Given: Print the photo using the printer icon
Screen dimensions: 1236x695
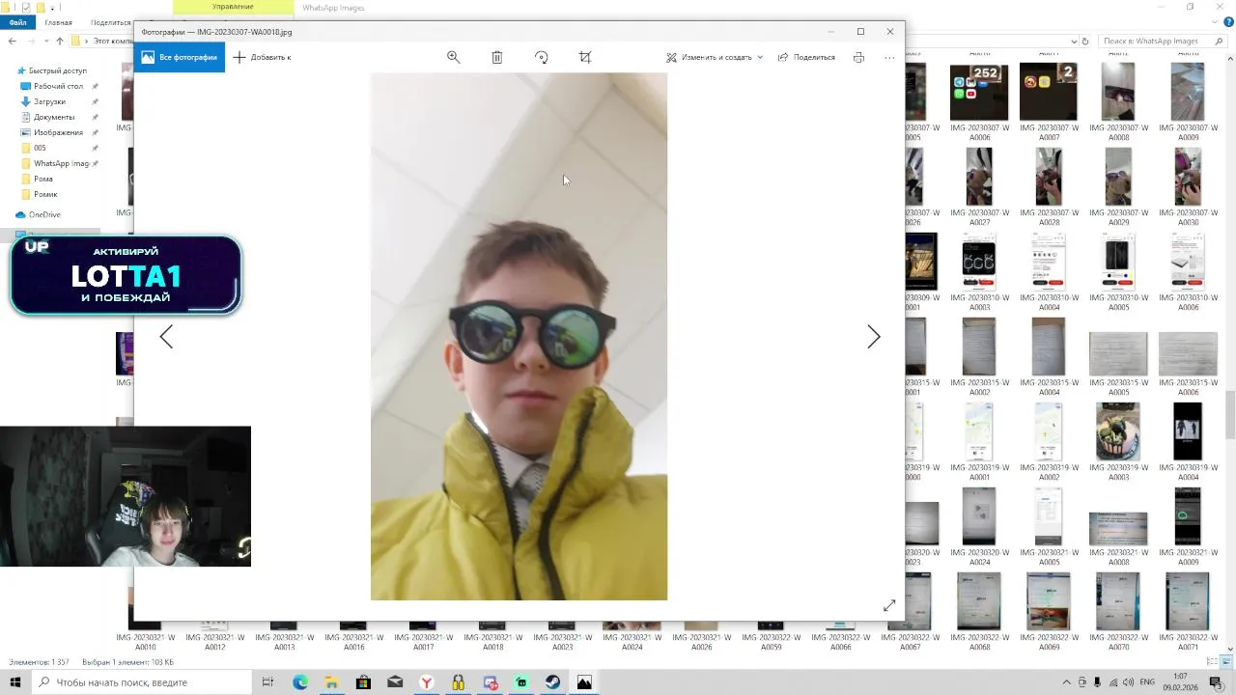Looking at the screenshot, I should click(x=858, y=57).
